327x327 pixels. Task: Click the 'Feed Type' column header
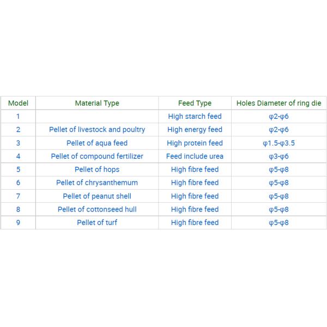pos(195,103)
